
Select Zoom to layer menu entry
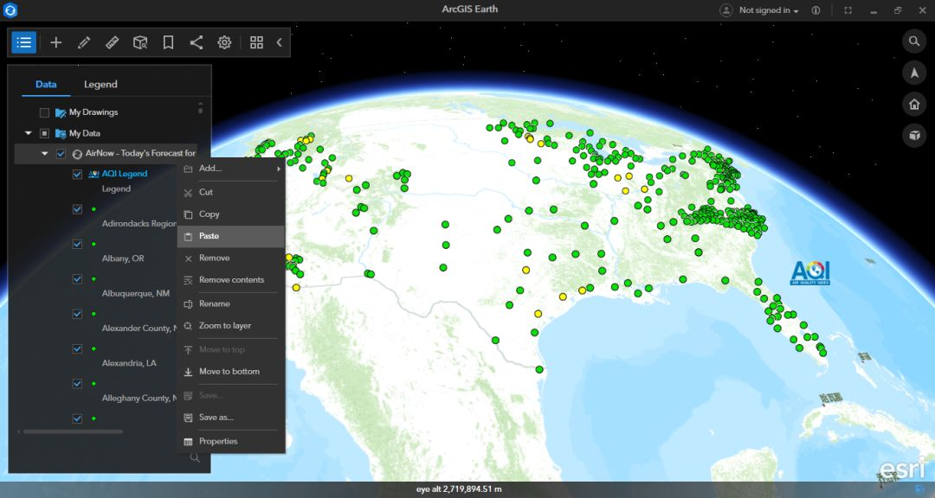pos(224,326)
